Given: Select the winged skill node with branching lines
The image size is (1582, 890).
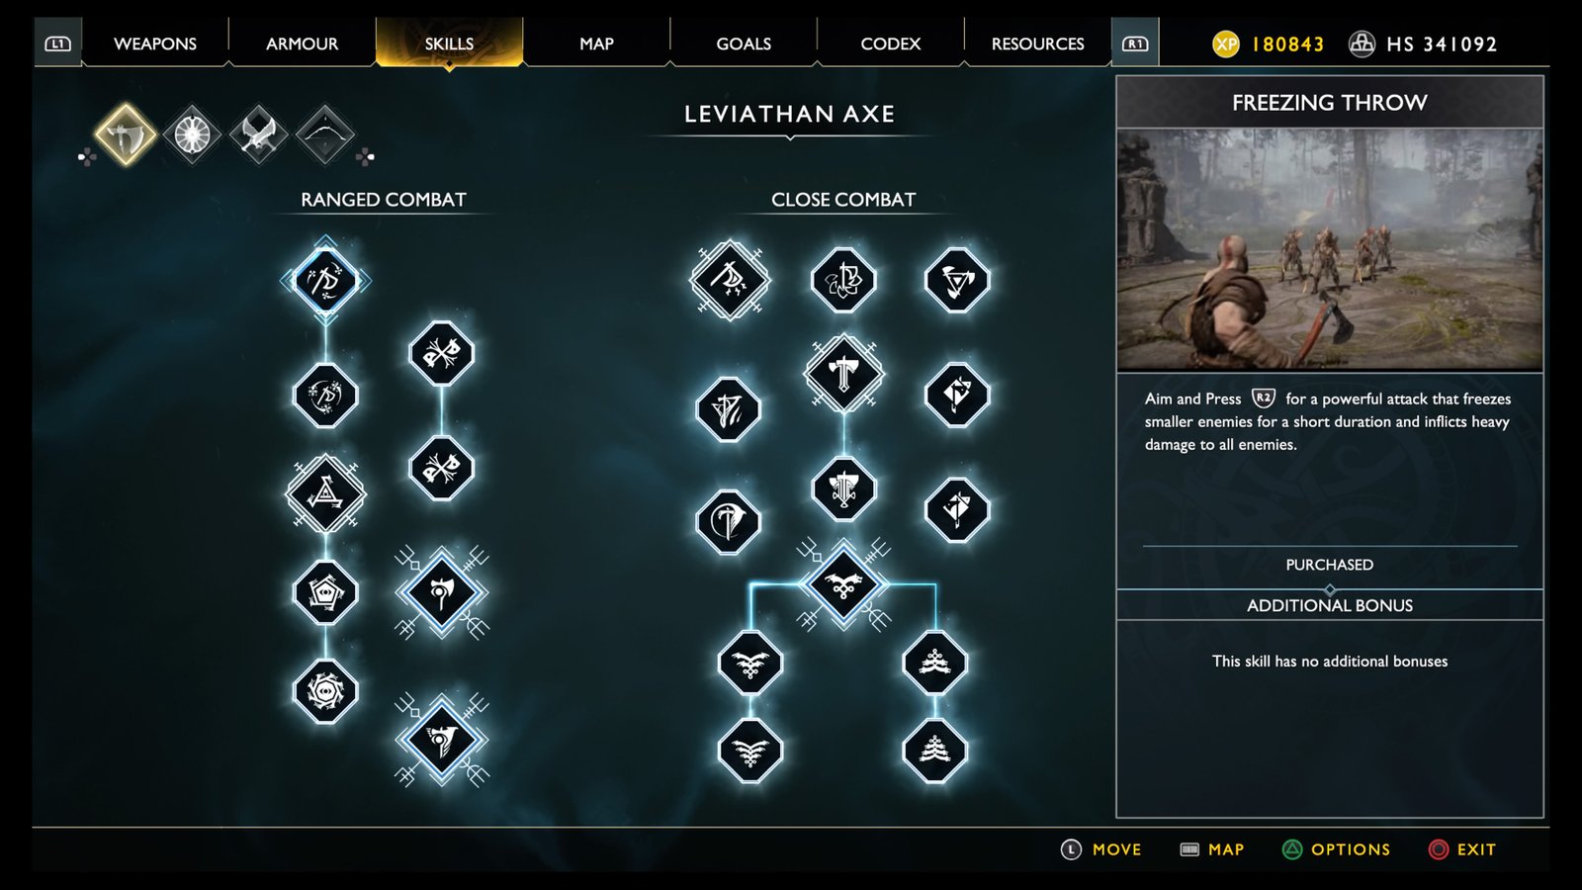Looking at the screenshot, I should [843, 584].
